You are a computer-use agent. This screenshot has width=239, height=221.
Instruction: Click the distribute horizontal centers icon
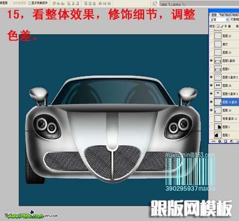point(105,3)
